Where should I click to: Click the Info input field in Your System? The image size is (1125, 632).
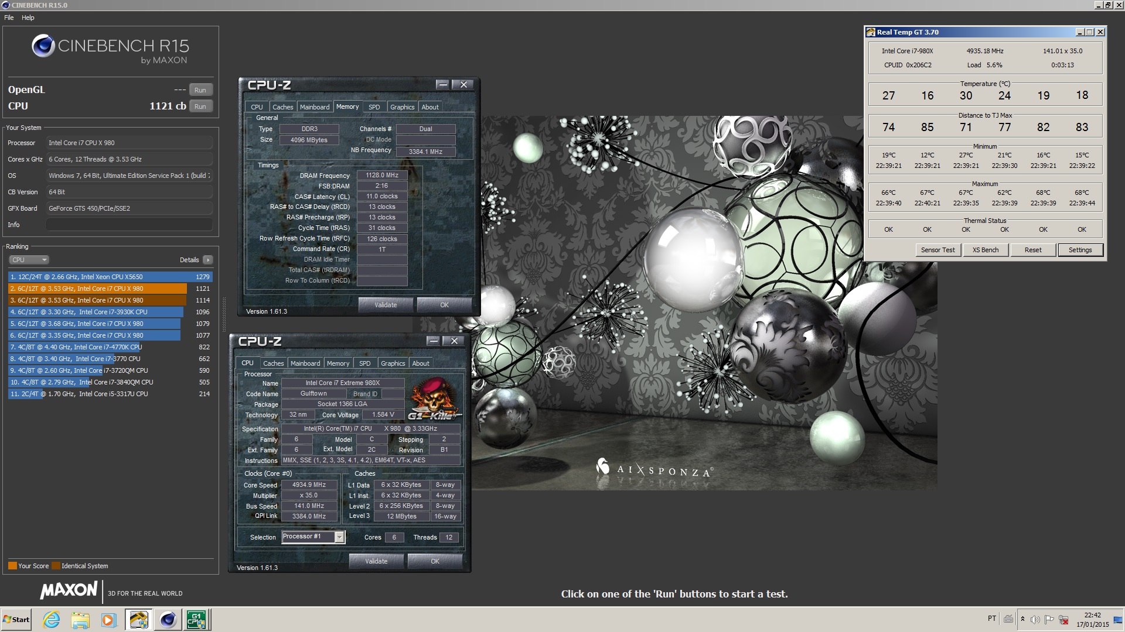coord(129,225)
